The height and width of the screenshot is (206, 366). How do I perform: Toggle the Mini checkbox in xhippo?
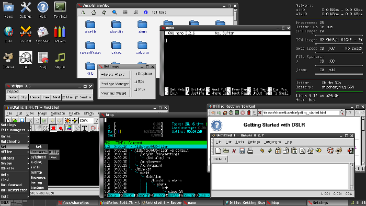point(64,98)
